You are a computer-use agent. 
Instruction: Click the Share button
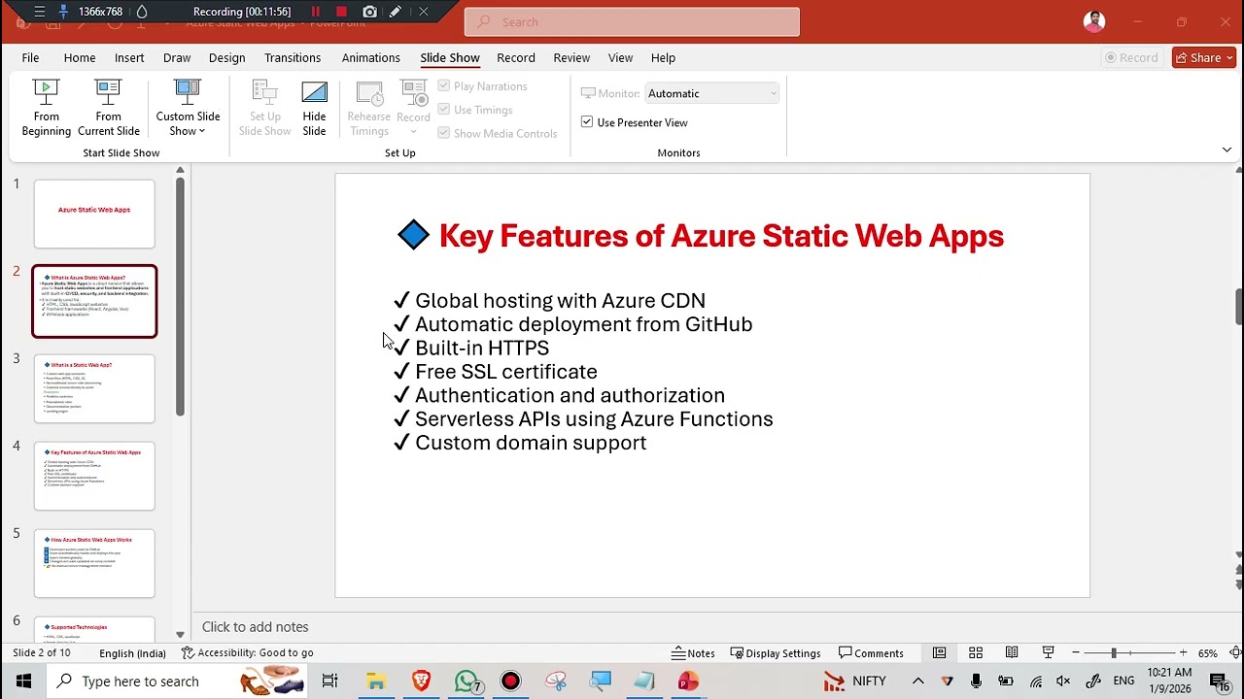click(1203, 57)
